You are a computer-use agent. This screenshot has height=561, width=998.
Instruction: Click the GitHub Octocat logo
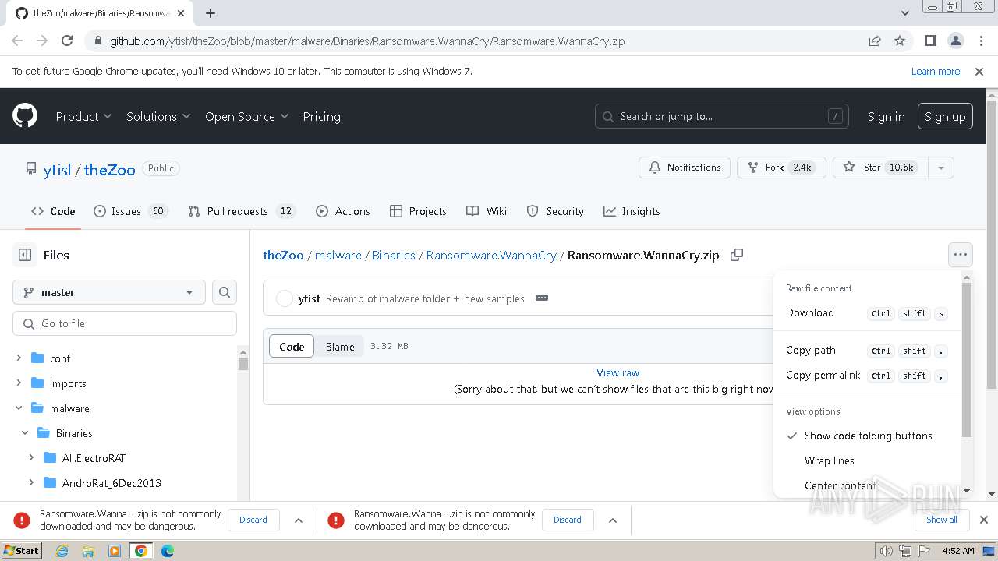point(25,116)
